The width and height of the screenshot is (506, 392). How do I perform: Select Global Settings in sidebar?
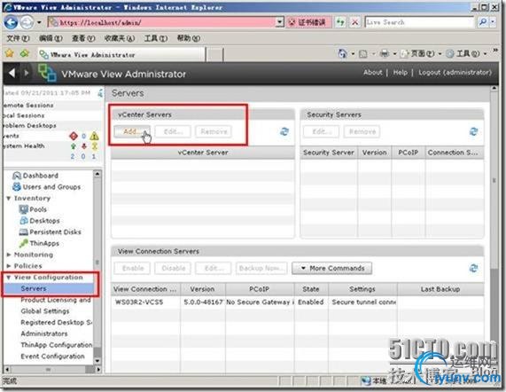pos(45,311)
